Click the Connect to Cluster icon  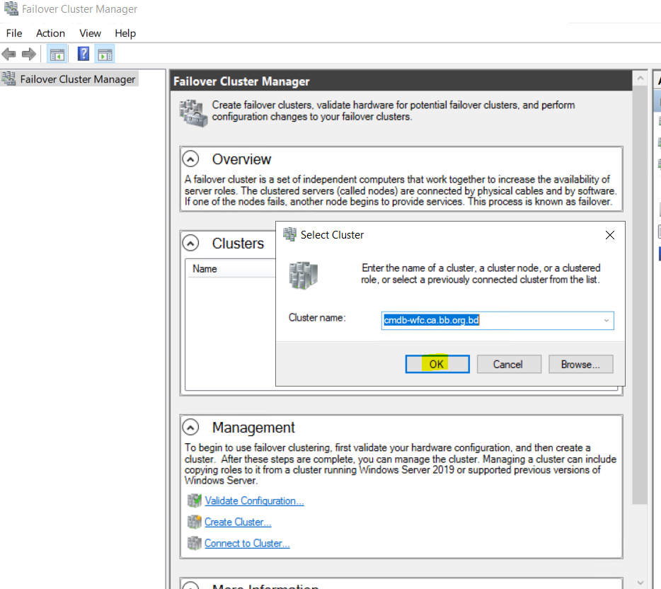click(195, 543)
